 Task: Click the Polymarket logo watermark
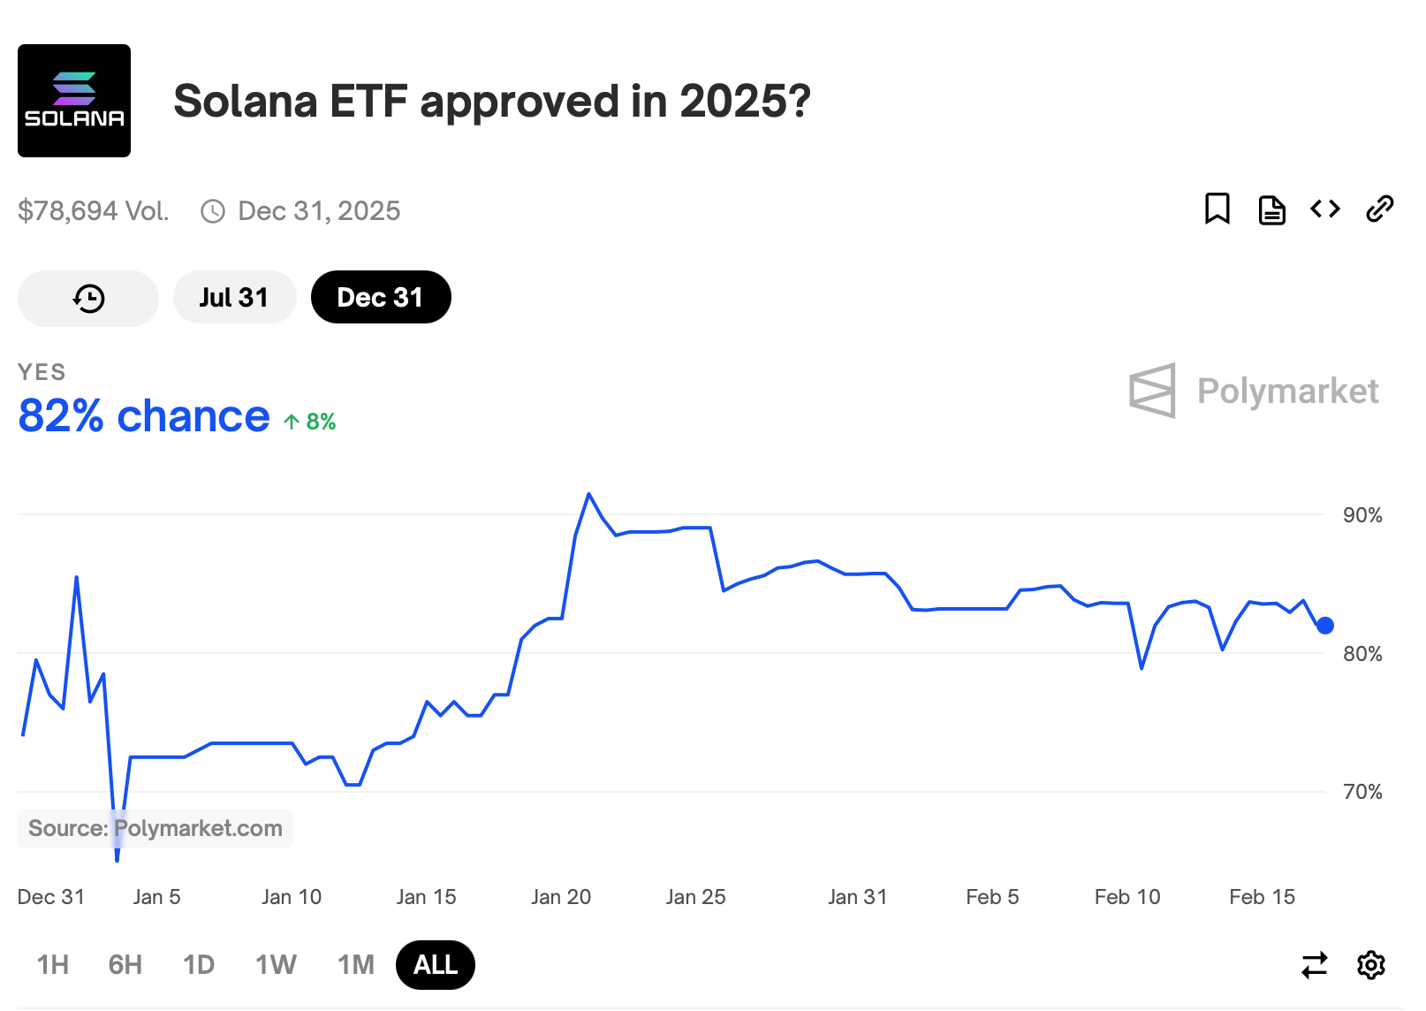point(1254,391)
